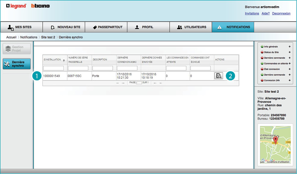Jump to the last page of results

coord(161,83)
